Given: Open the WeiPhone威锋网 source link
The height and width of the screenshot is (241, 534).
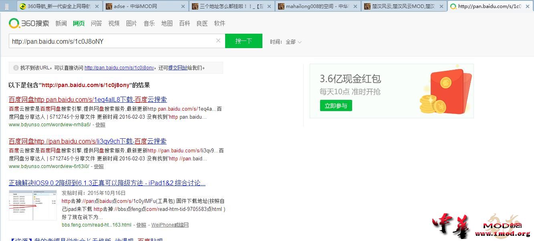Looking at the screenshot, I should (x=170, y=225).
